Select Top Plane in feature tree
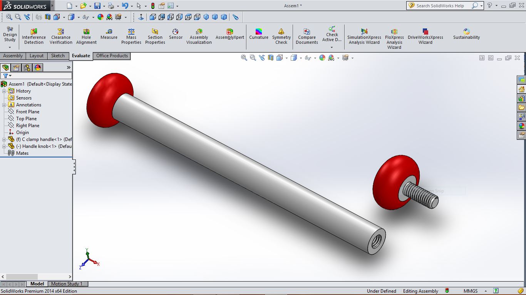The height and width of the screenshot is (295, 526). point(26,119)
